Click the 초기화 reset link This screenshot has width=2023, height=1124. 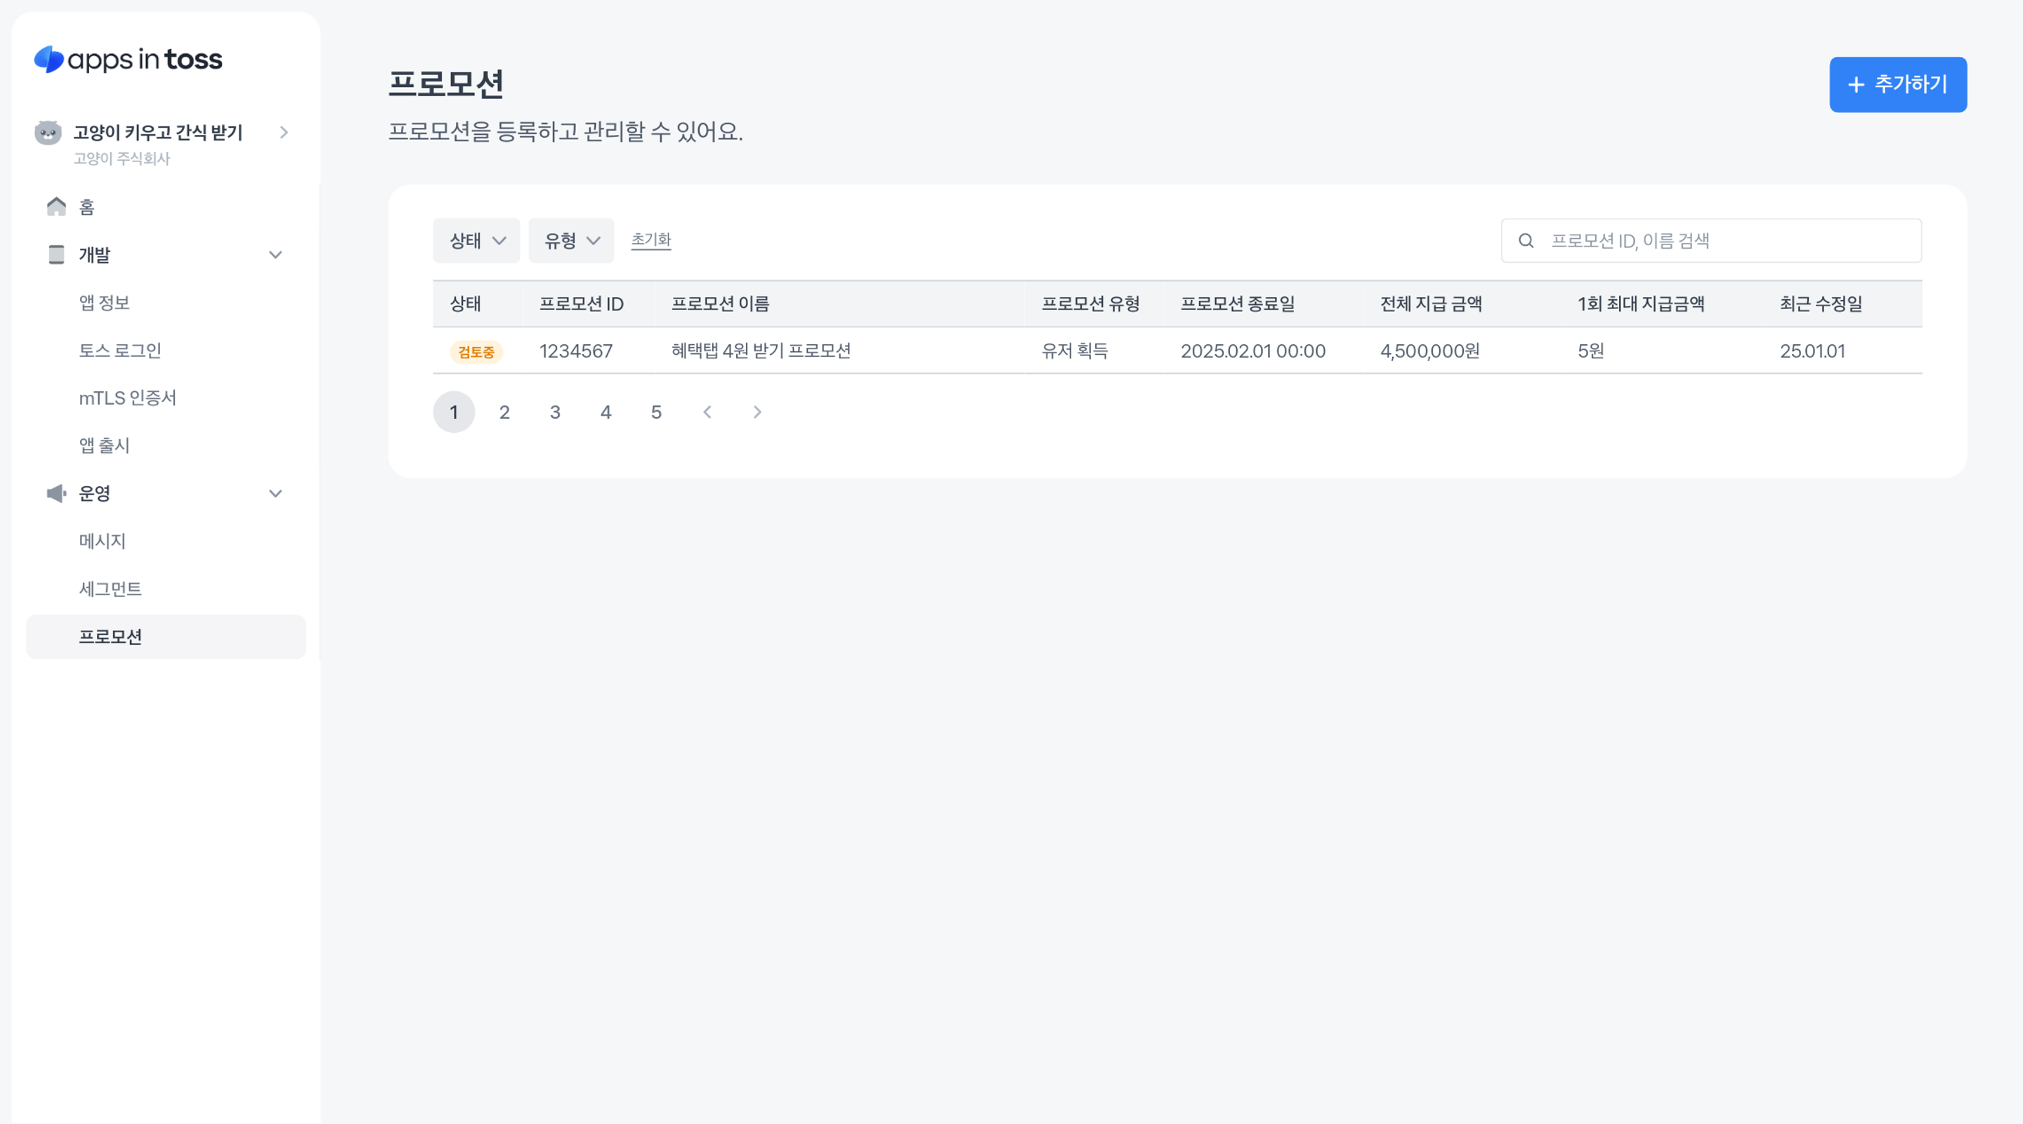(x=651, y=240)
